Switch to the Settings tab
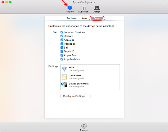168x132 pixels. (x=71, y=18)
